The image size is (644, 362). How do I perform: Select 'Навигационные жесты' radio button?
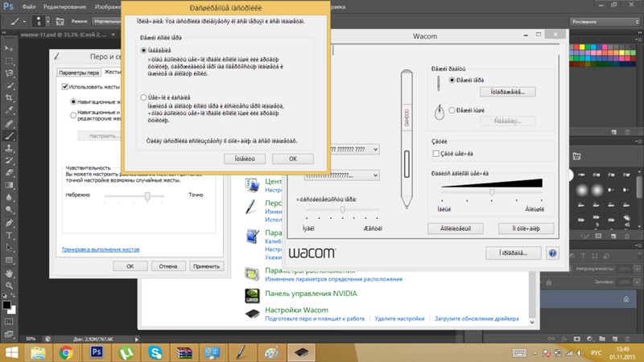pos(73,101)
